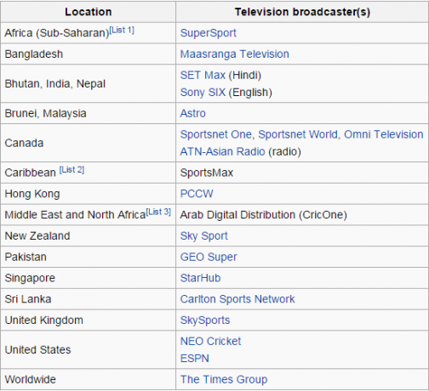Visit the Omni Television link
Image resolution: width=429 pixels, height=391 pixels.
(383, 134)
